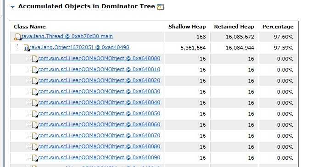Click the object icon of the 0xa640090 row
The image size is (323, 167).
(x=35, y=158)
